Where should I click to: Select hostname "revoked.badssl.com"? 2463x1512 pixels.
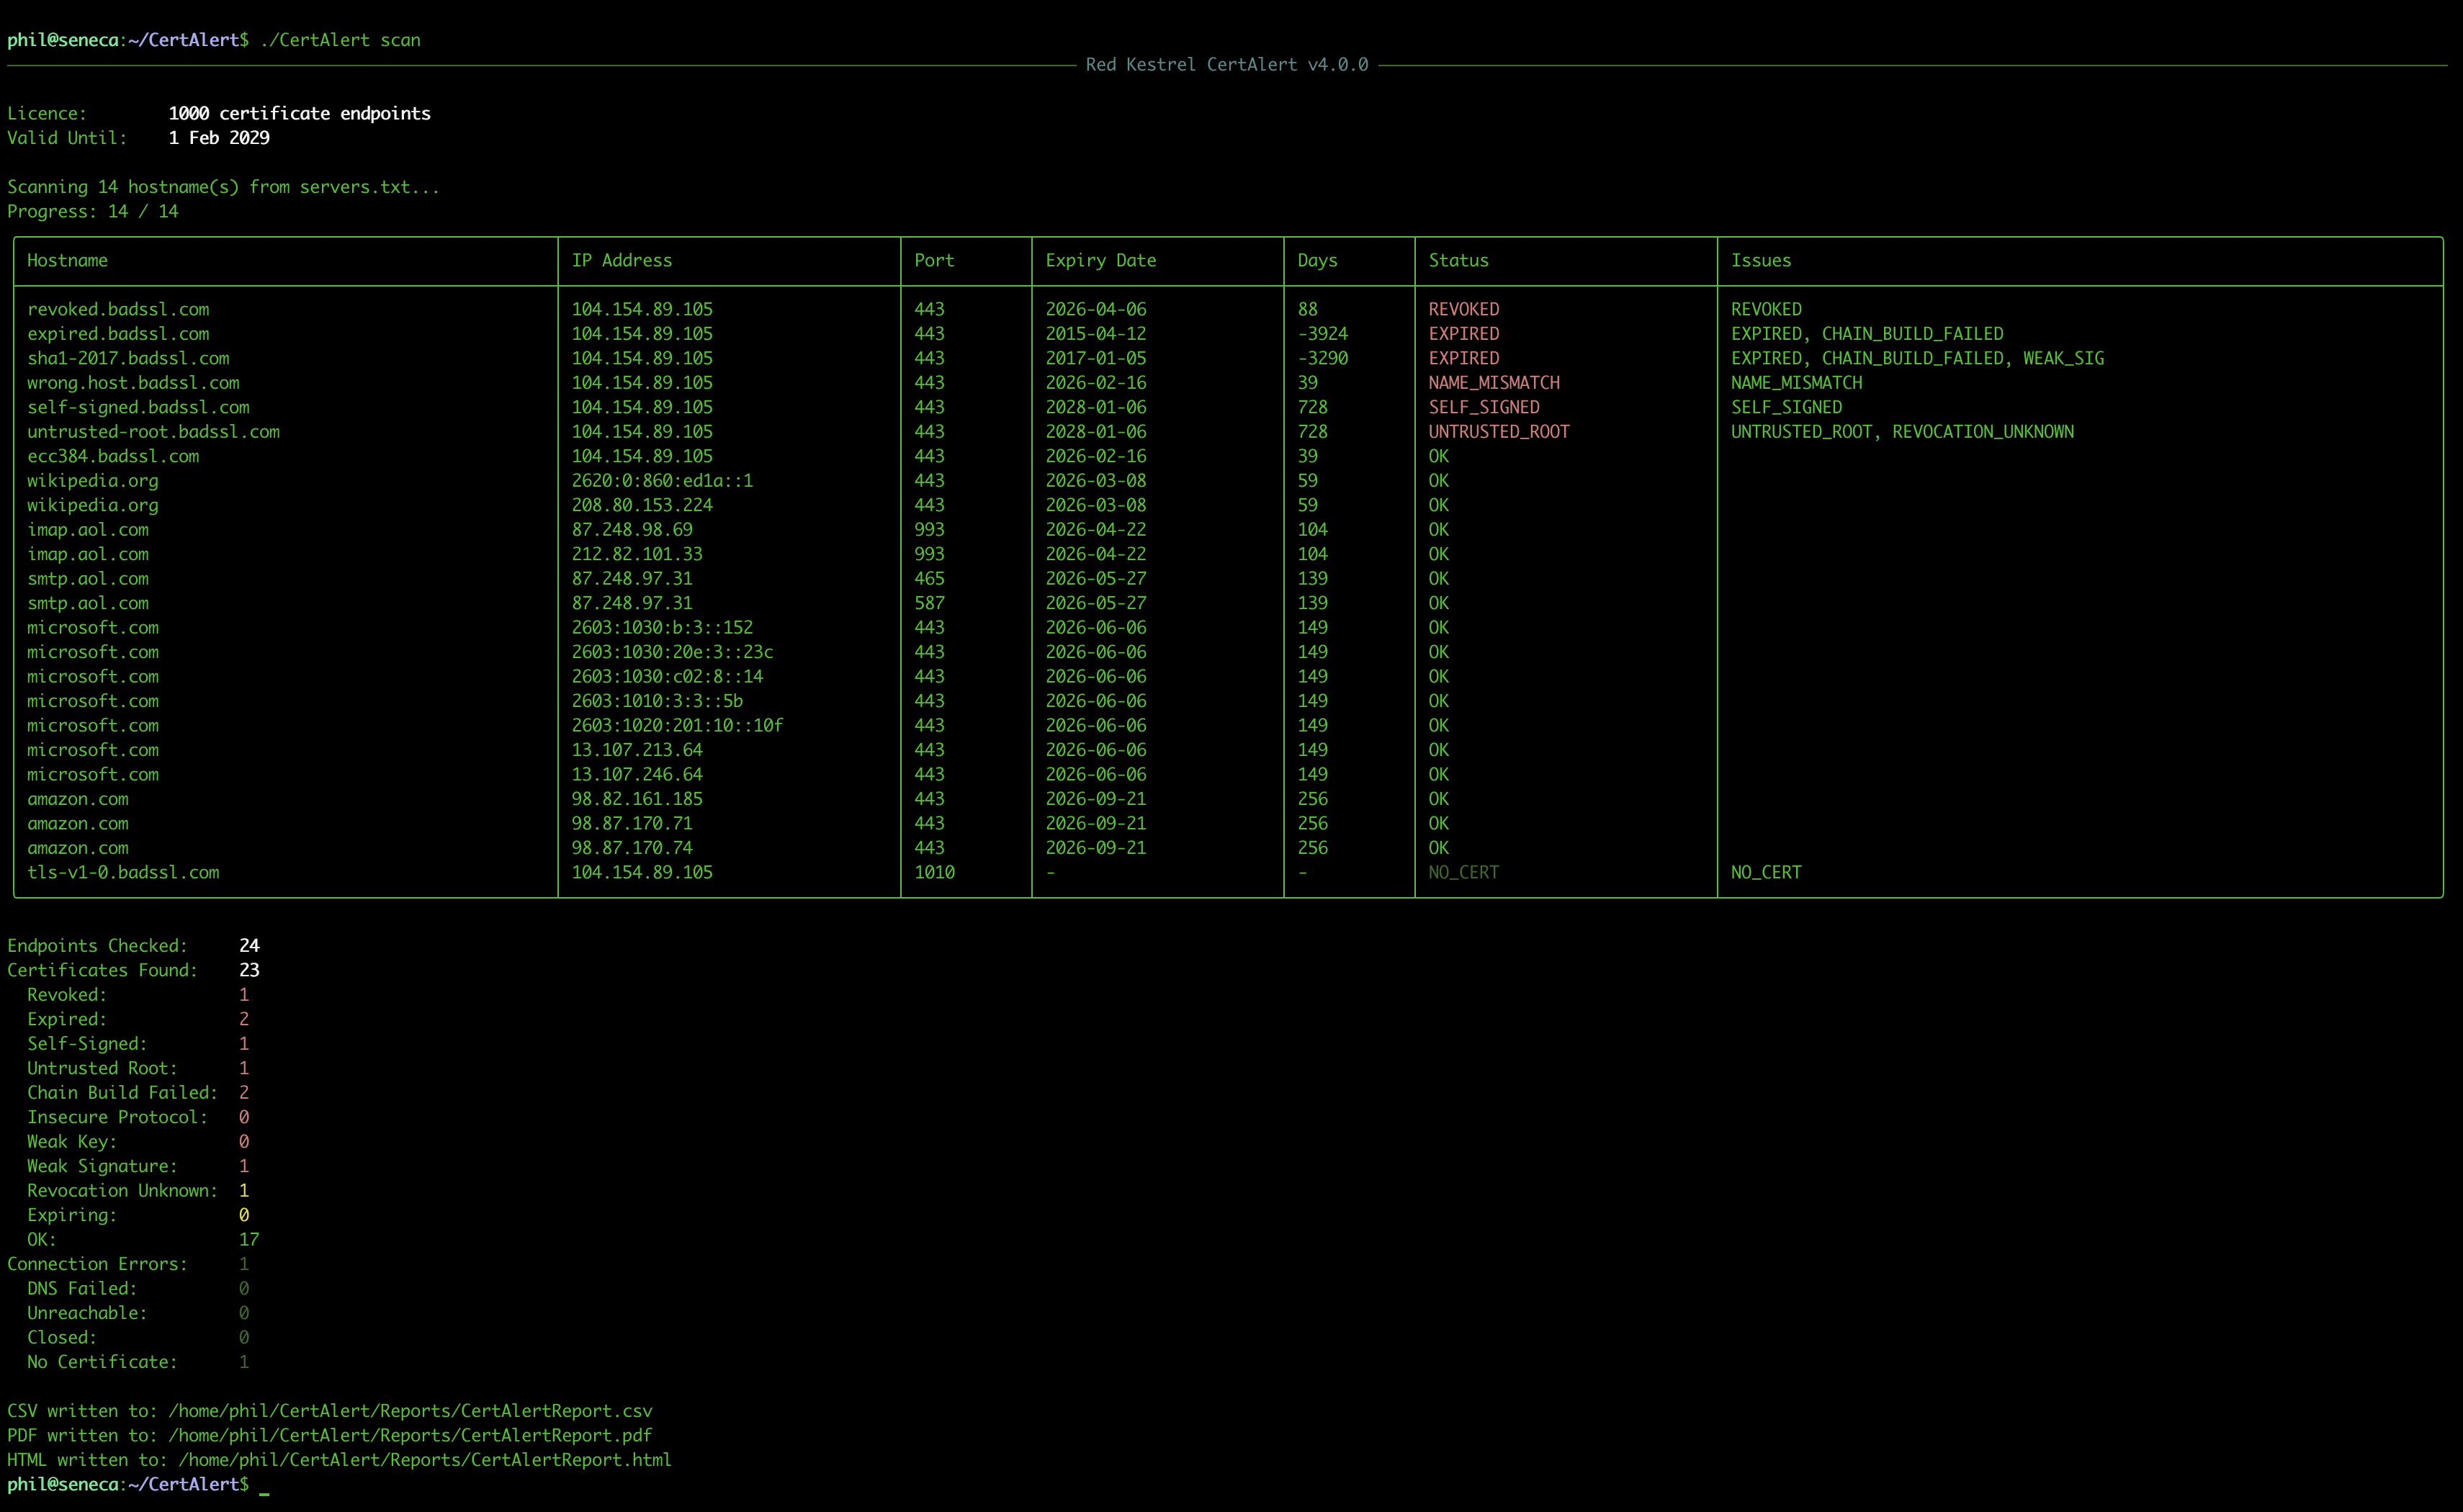(118, 309)
